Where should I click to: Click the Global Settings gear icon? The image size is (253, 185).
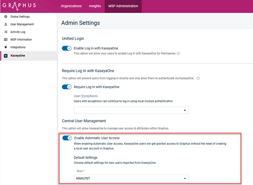tap(6, 17)
